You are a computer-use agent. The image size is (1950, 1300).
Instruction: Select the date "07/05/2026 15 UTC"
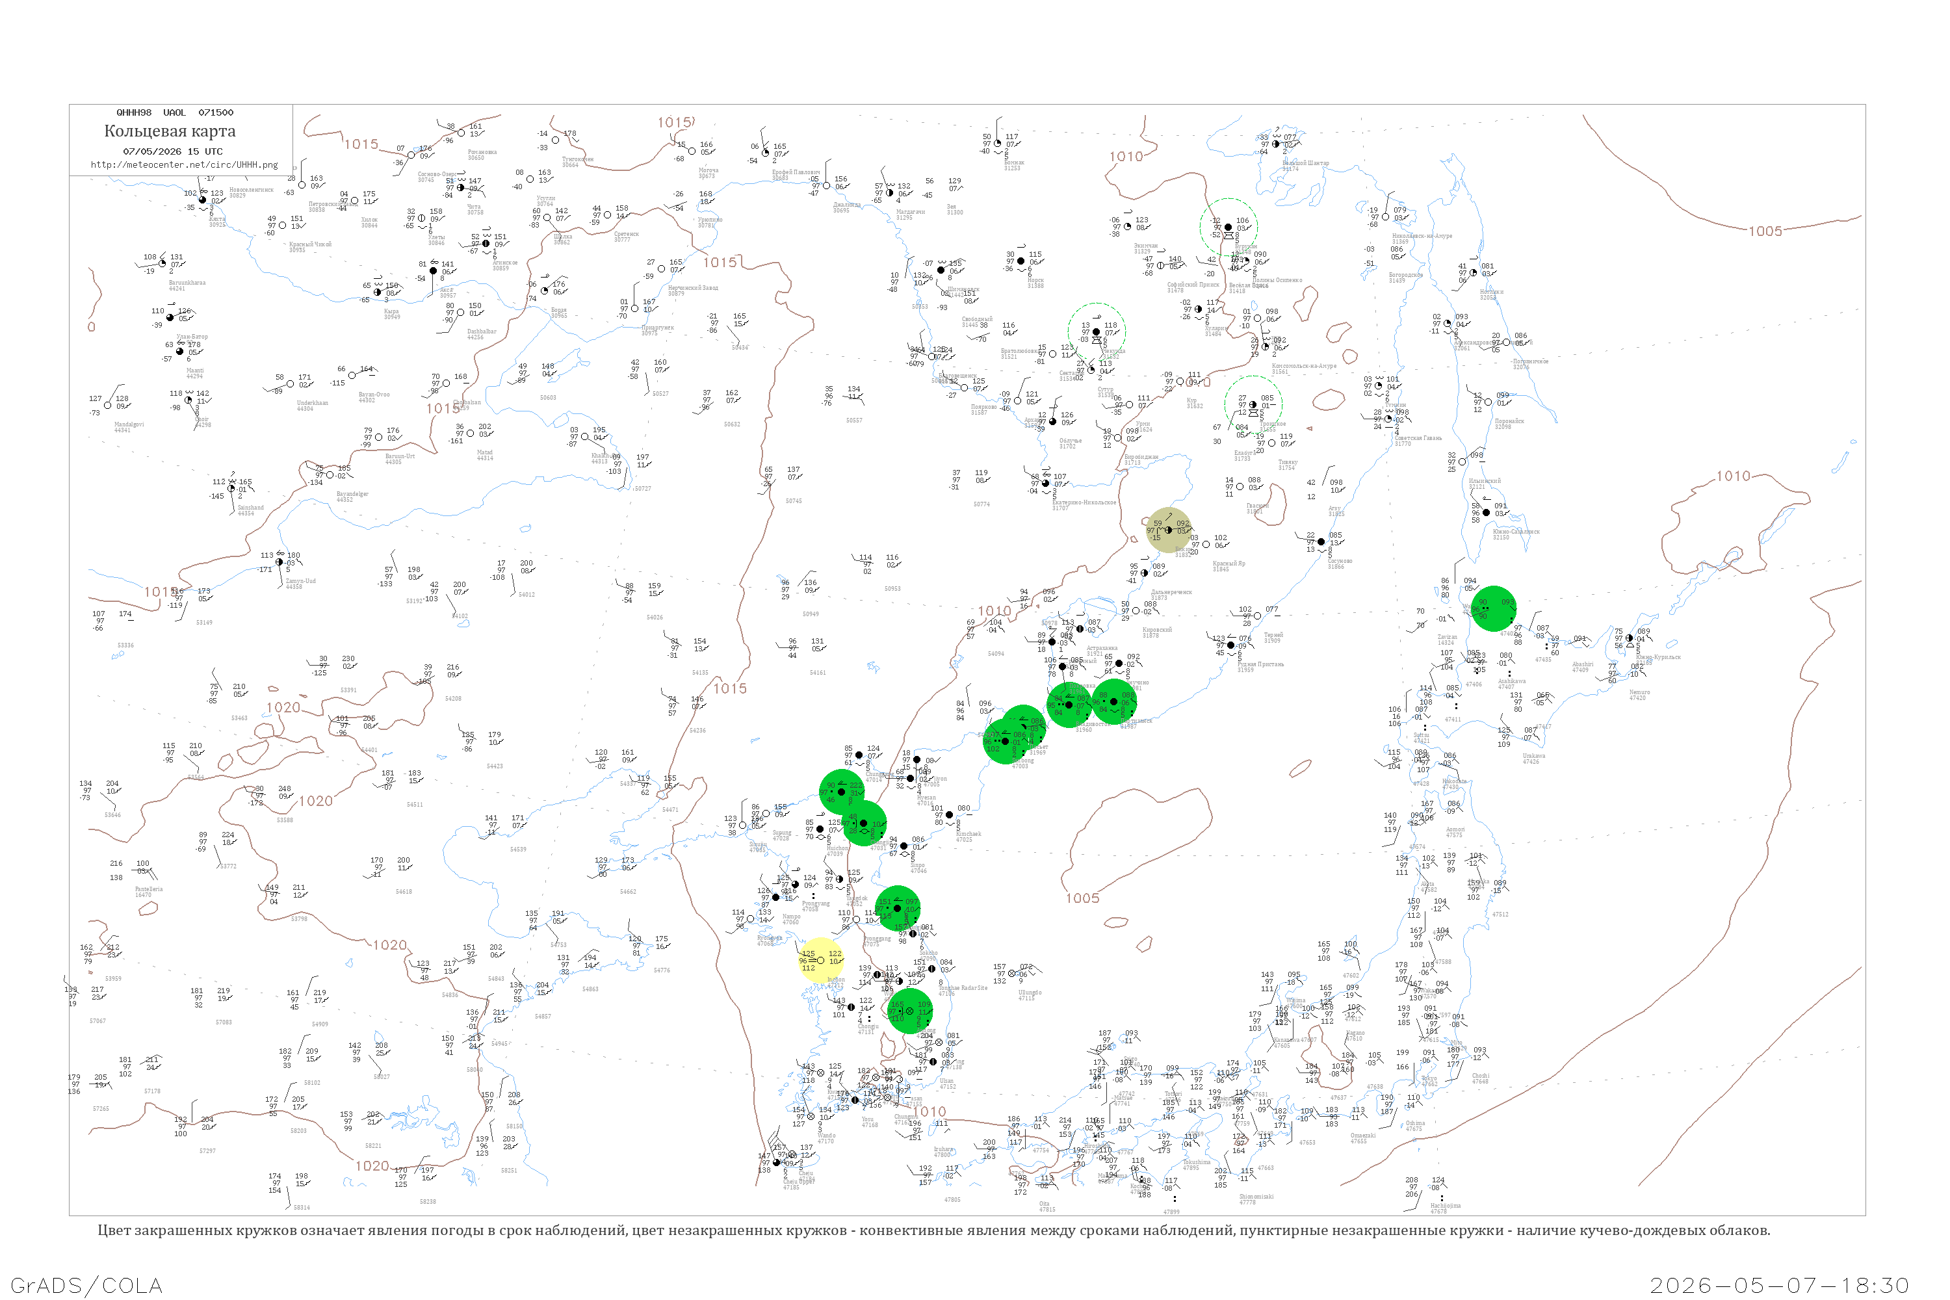pyautogui.click(x=172, y=151)
